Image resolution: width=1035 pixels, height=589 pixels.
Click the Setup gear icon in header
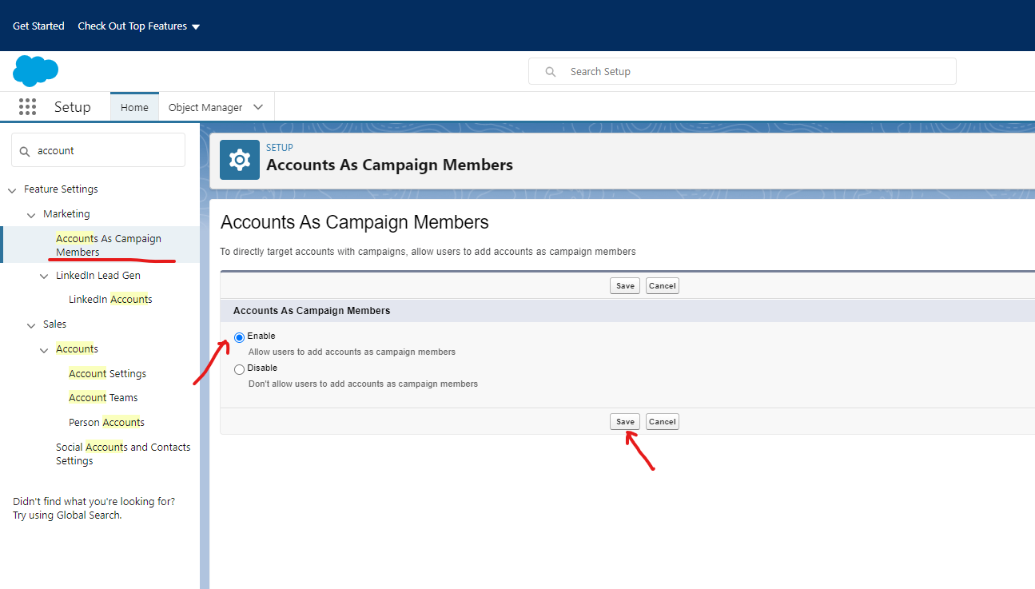click(240, 160)
